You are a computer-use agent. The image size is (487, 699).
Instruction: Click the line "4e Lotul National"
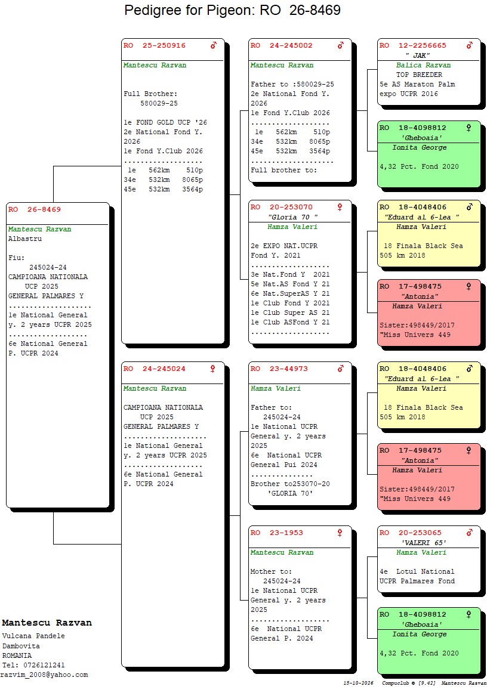tap(417, 571)
